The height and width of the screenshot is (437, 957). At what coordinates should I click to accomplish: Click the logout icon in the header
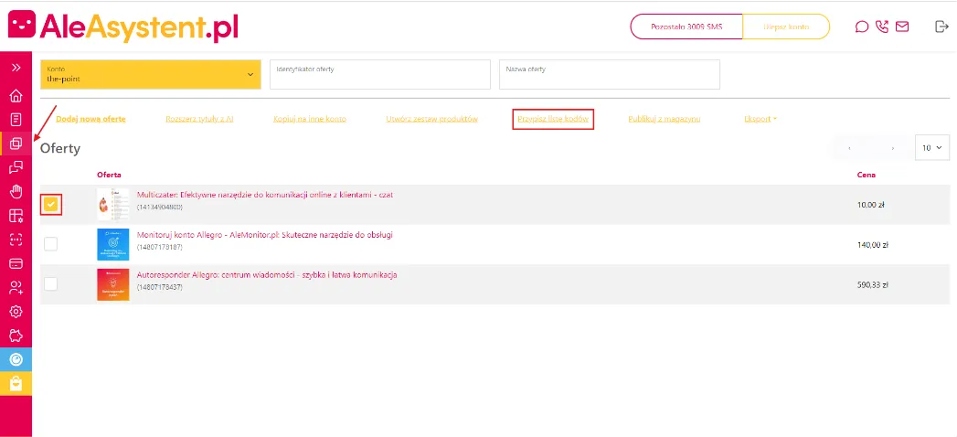(941, 27)
